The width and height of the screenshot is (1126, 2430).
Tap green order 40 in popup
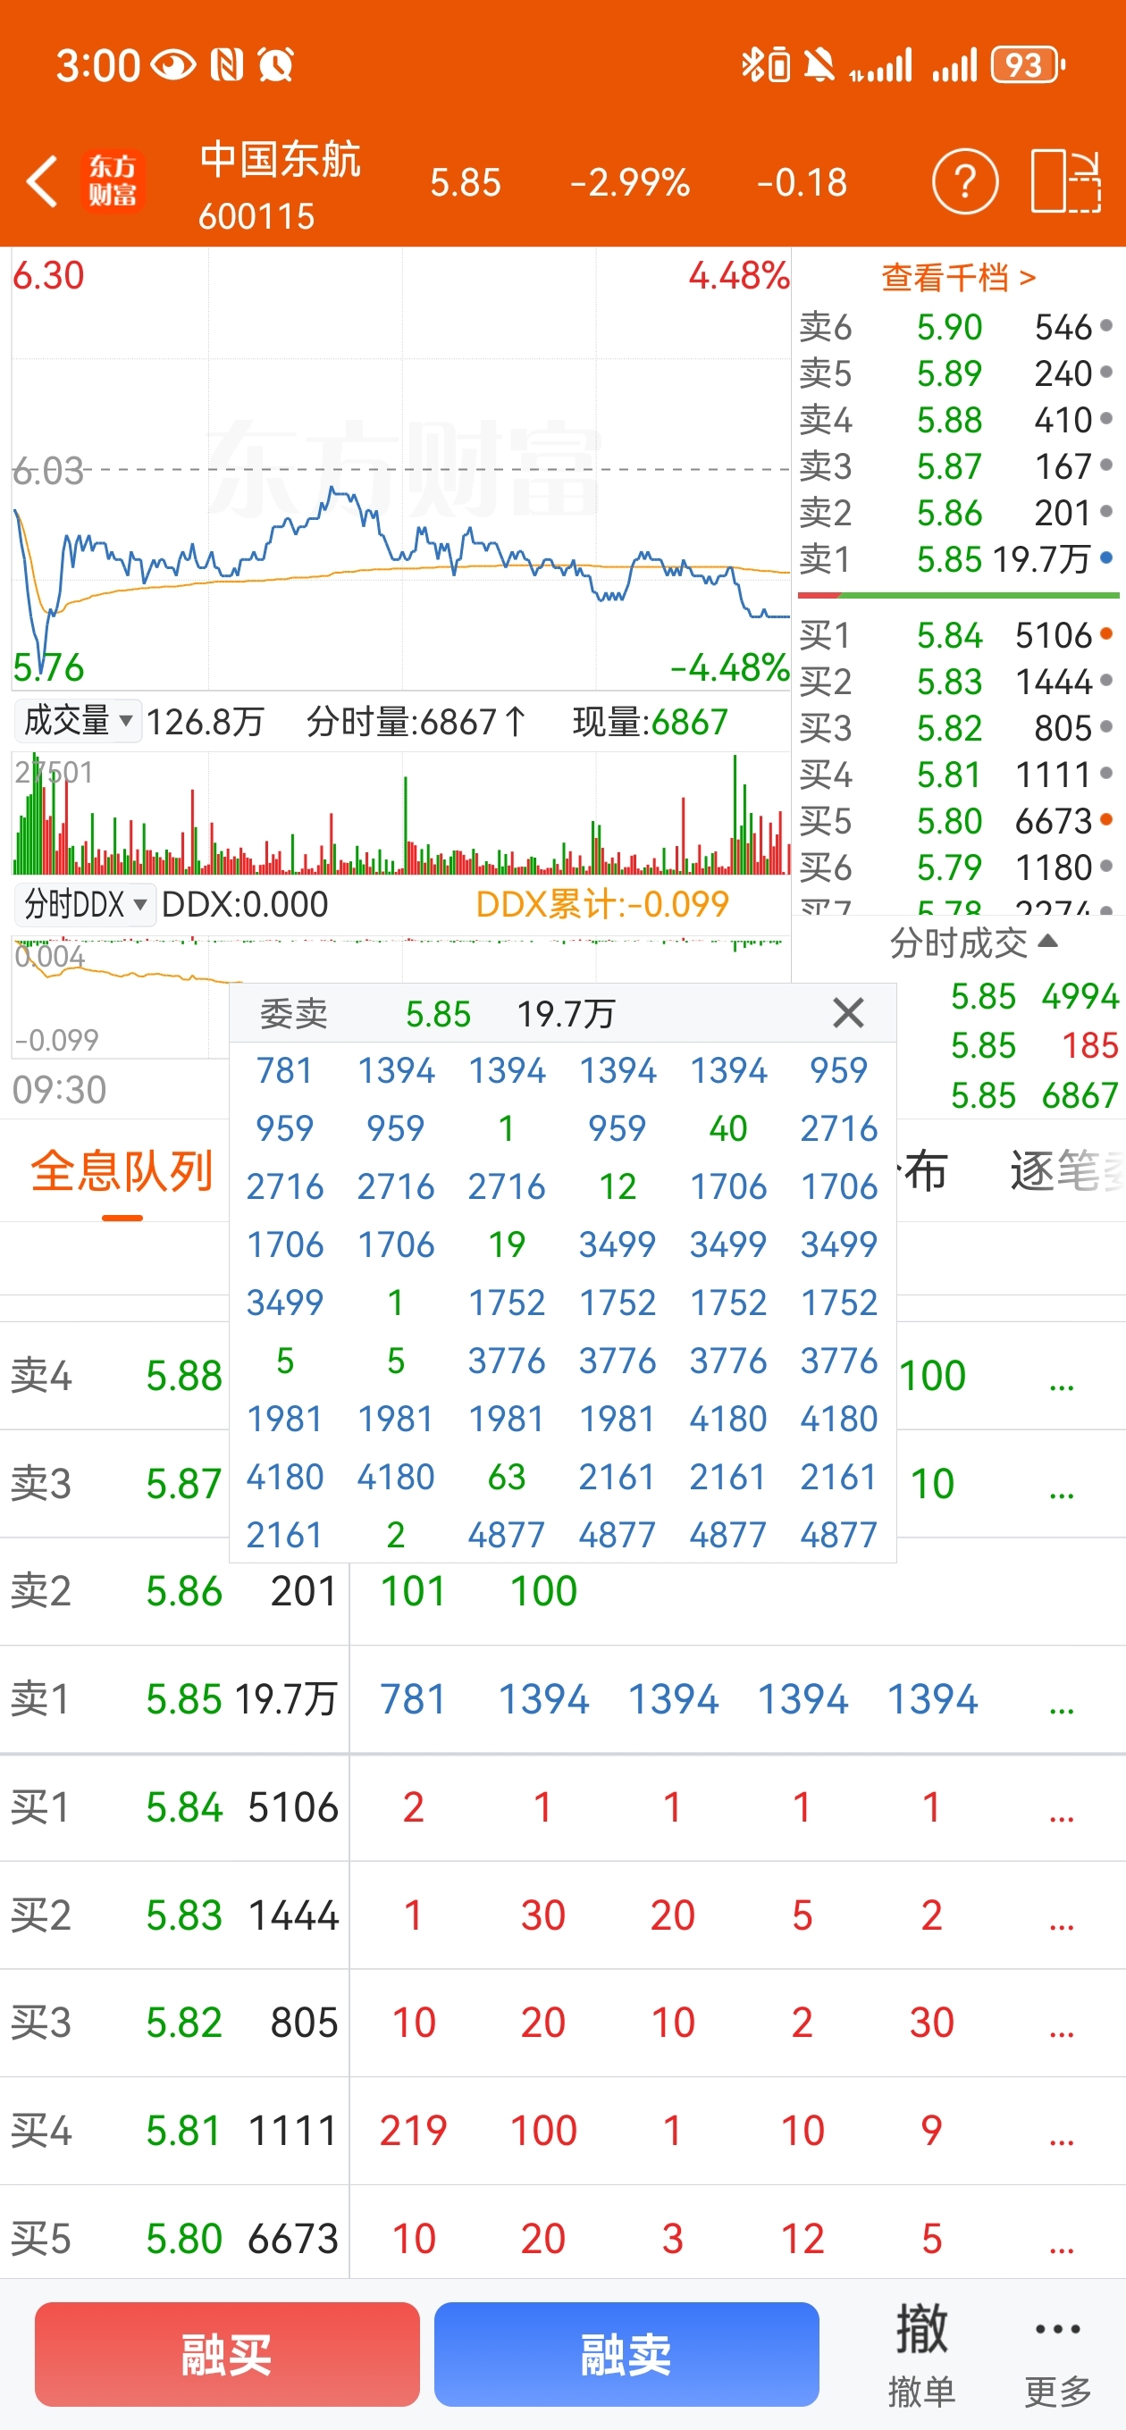(727, 1128)
